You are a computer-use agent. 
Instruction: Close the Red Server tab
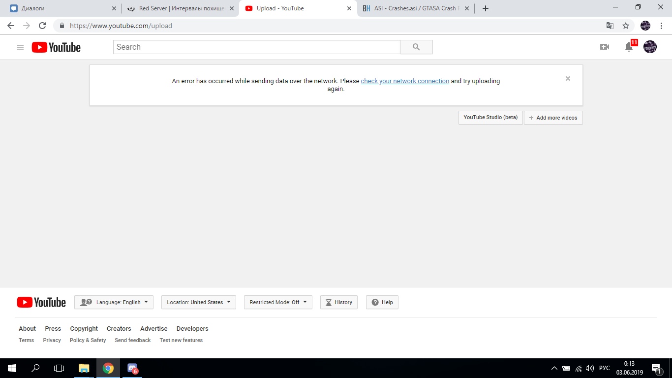point(232,8)
